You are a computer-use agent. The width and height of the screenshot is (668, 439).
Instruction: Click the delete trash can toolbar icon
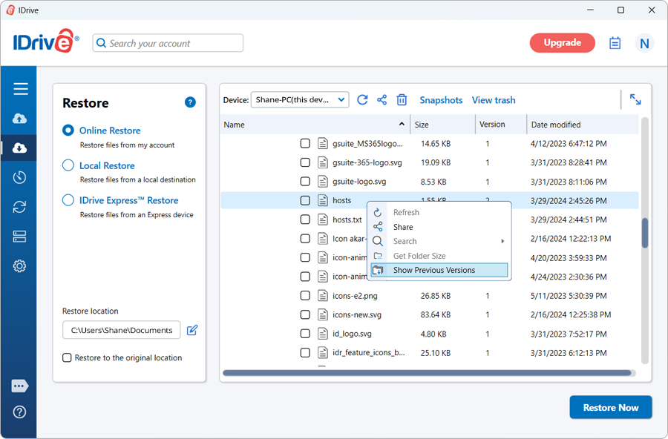pyautogui.click(x=402, y=100)
